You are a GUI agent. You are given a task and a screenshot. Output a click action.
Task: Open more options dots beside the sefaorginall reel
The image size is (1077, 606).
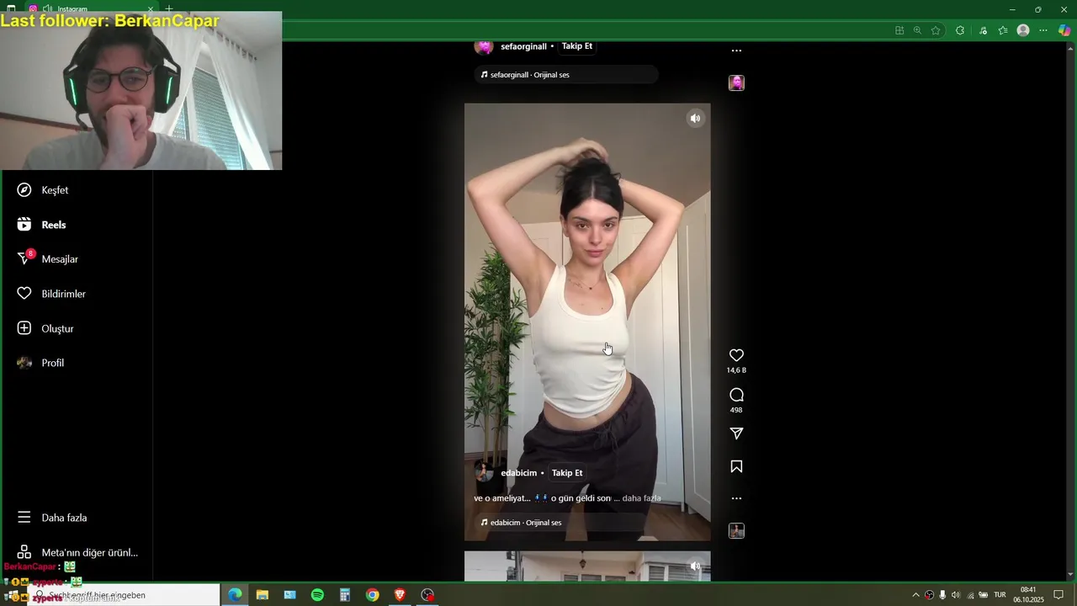click(736, 50)
